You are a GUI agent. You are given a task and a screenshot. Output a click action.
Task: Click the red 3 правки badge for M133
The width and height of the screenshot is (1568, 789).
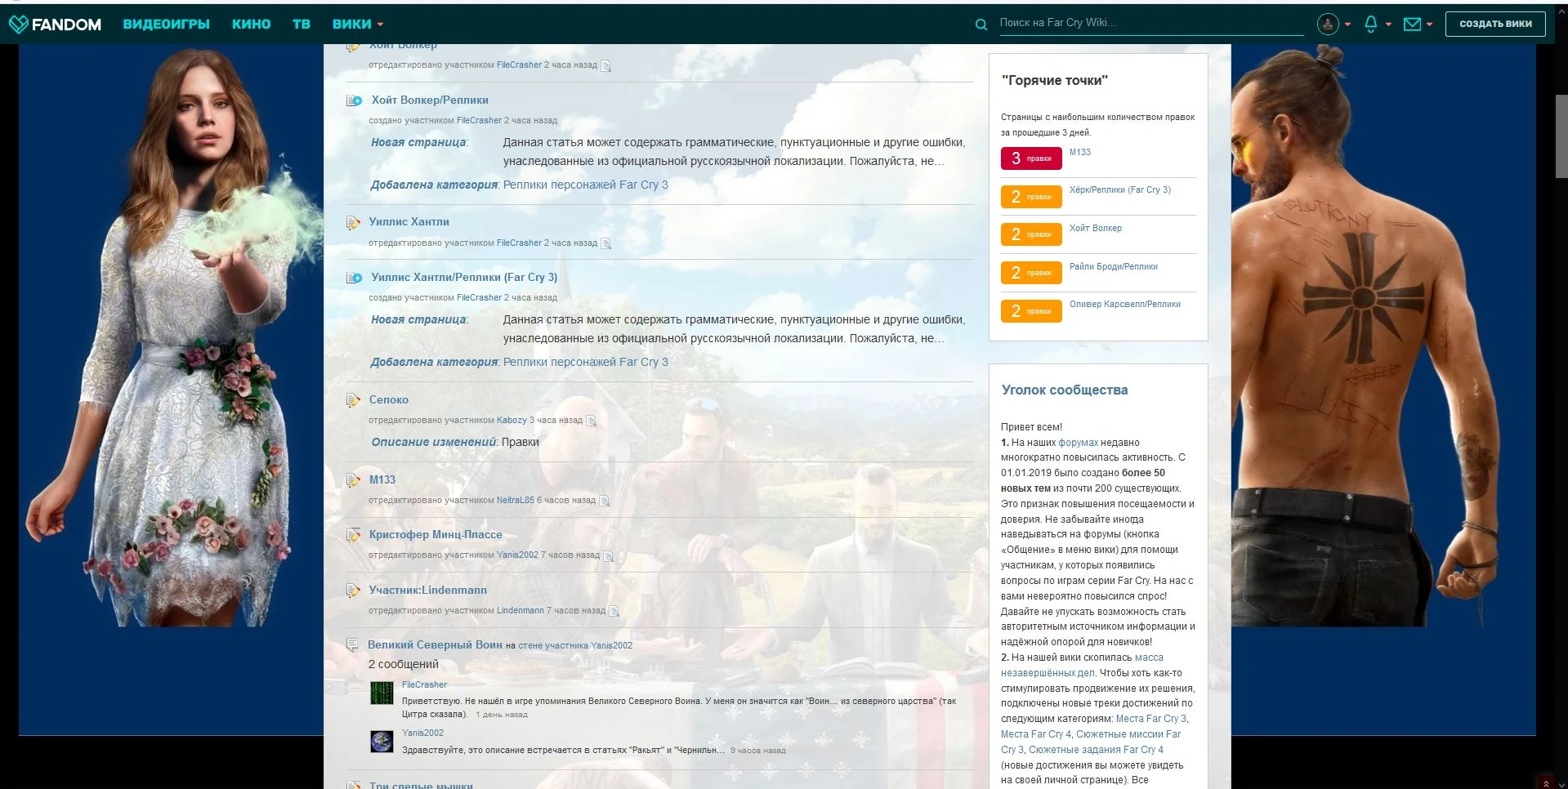coord(1030,158)
